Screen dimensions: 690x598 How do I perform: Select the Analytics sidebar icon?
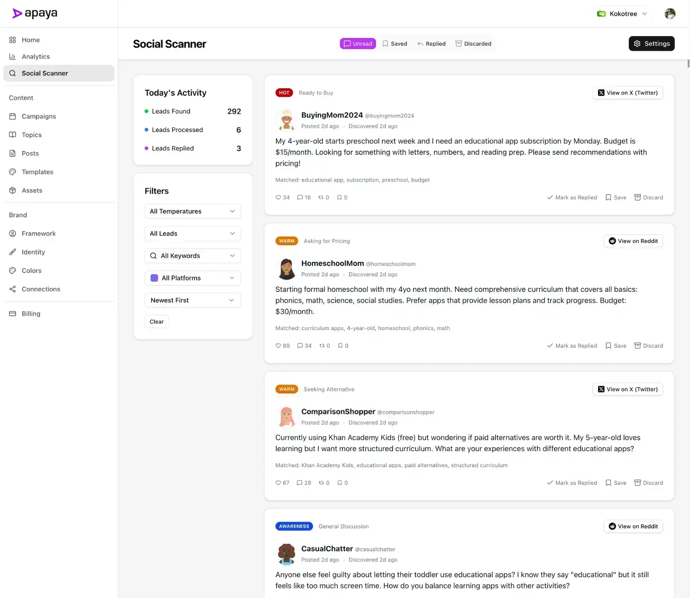pos(13,56)
